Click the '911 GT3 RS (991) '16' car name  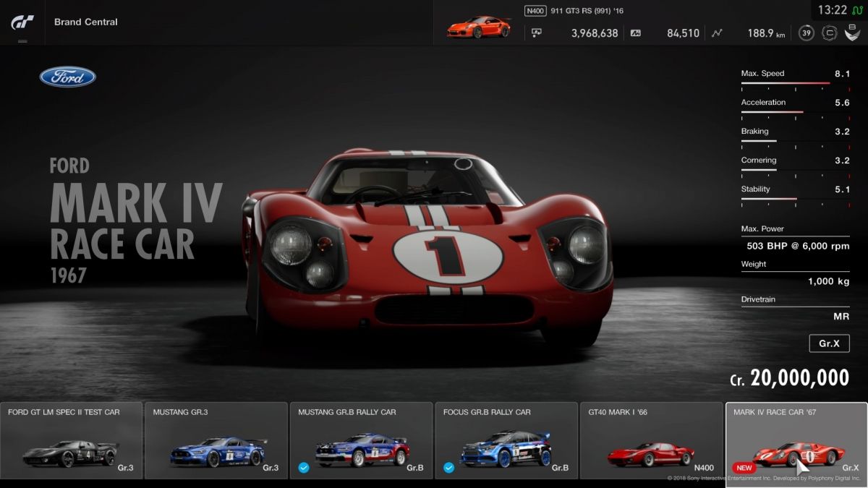[x=587, y=11]
